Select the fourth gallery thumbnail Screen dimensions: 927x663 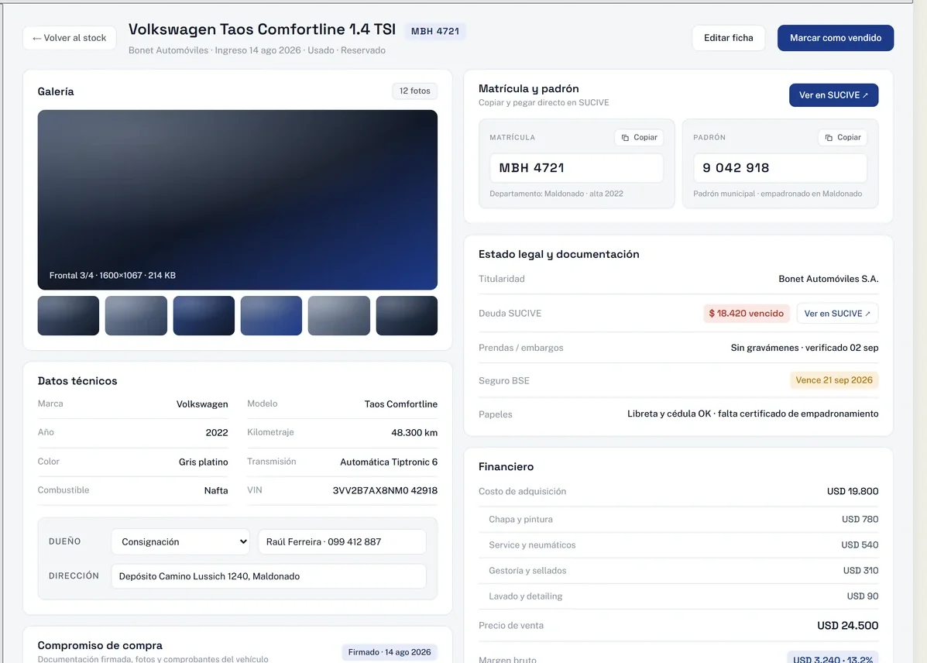(x=271, y=316)
